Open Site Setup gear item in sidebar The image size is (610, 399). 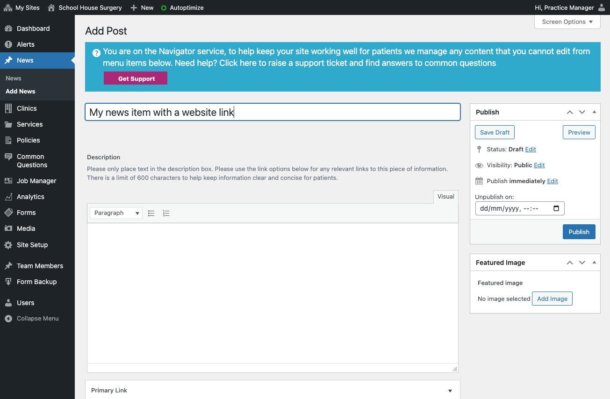click(x=37, y=245)
